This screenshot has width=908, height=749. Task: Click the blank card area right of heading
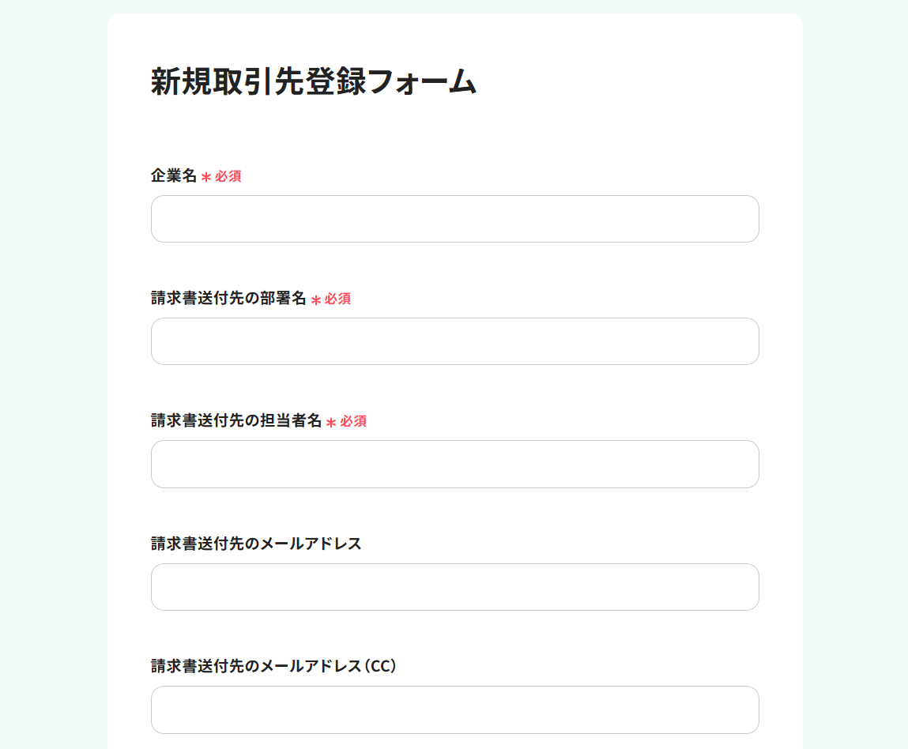click(632, 82)
